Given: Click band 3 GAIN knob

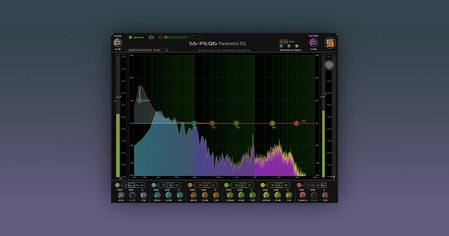Looking at the screenshot, I should pos(205,195).
